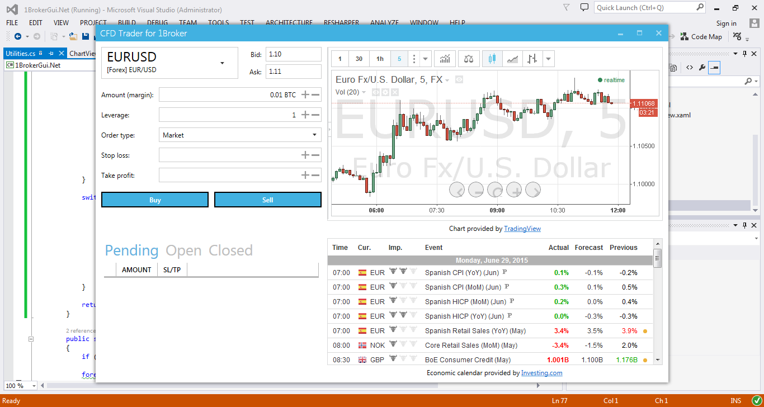The height and width of the screenshot is (407, 764).
Task: Open the Order type Market combo box
Action: click(240, 135)
